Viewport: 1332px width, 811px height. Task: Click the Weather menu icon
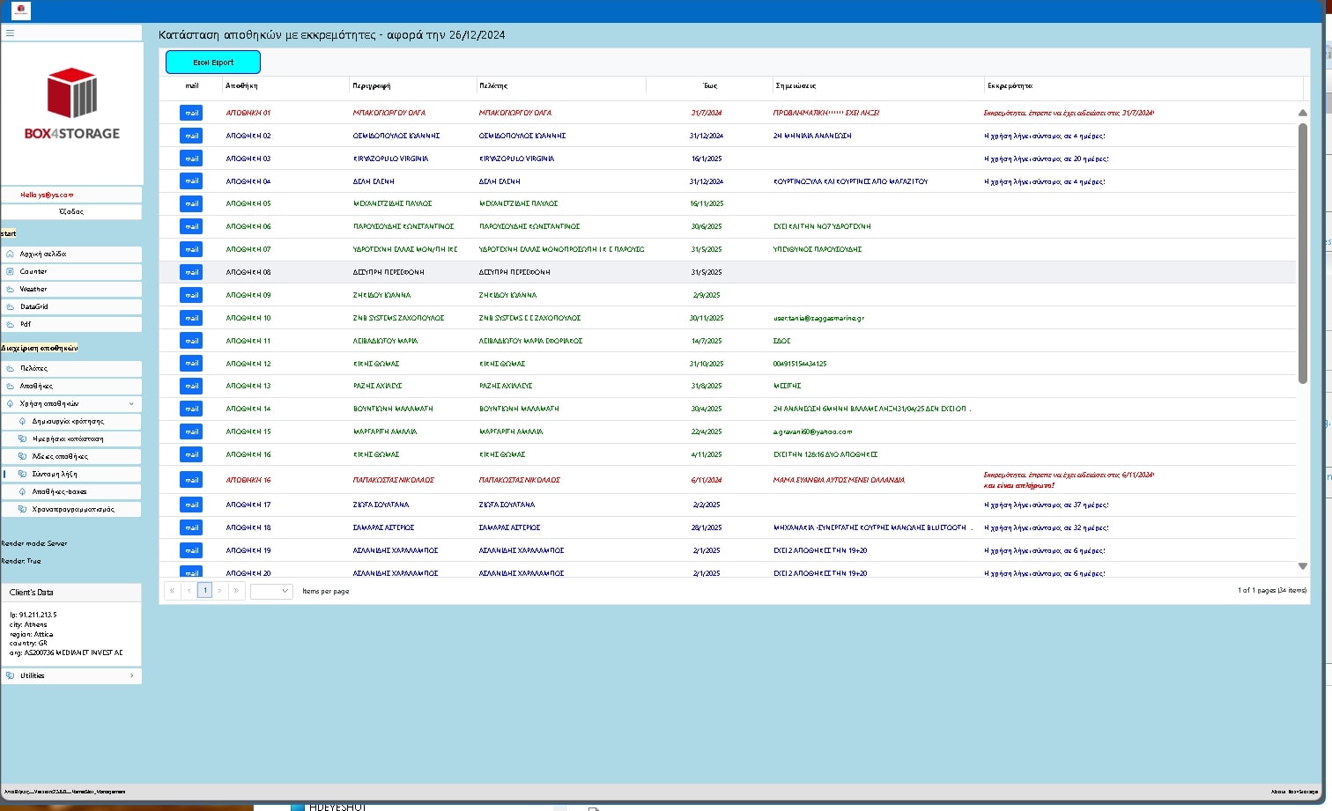pyautogui.click(x=11, y=289)
